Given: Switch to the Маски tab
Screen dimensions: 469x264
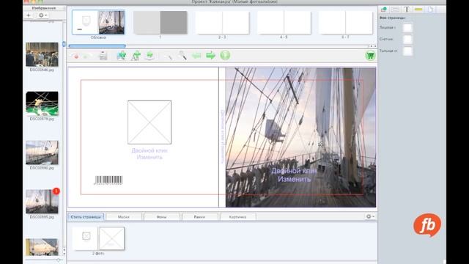Looking at the screenshot, I should pos(124,217).
